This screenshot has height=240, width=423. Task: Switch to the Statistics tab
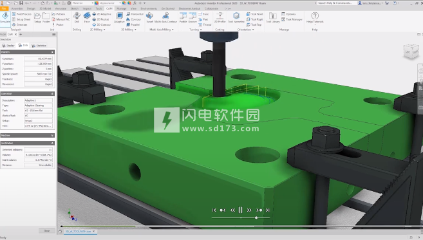(39, 46)
